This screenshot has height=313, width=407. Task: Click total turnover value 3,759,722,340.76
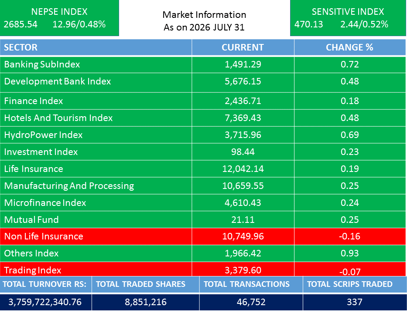point(45,302)
